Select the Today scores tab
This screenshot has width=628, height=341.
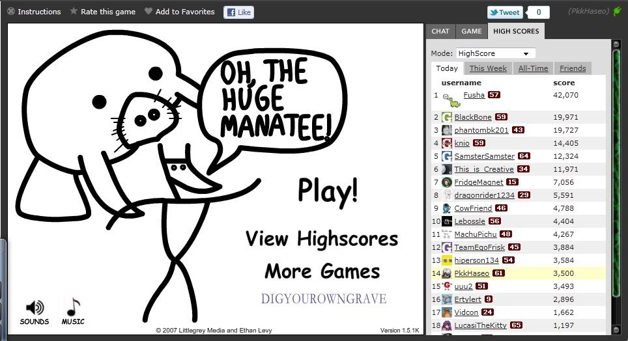click(x=446, y=68)
